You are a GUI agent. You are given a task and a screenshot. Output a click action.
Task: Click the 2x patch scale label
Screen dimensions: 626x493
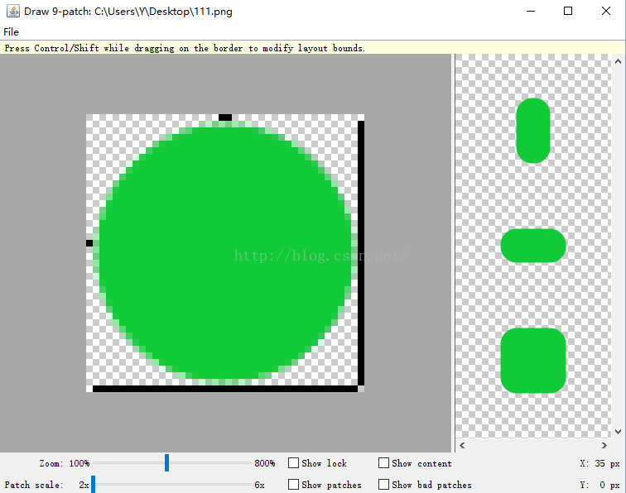click(84, 485)
